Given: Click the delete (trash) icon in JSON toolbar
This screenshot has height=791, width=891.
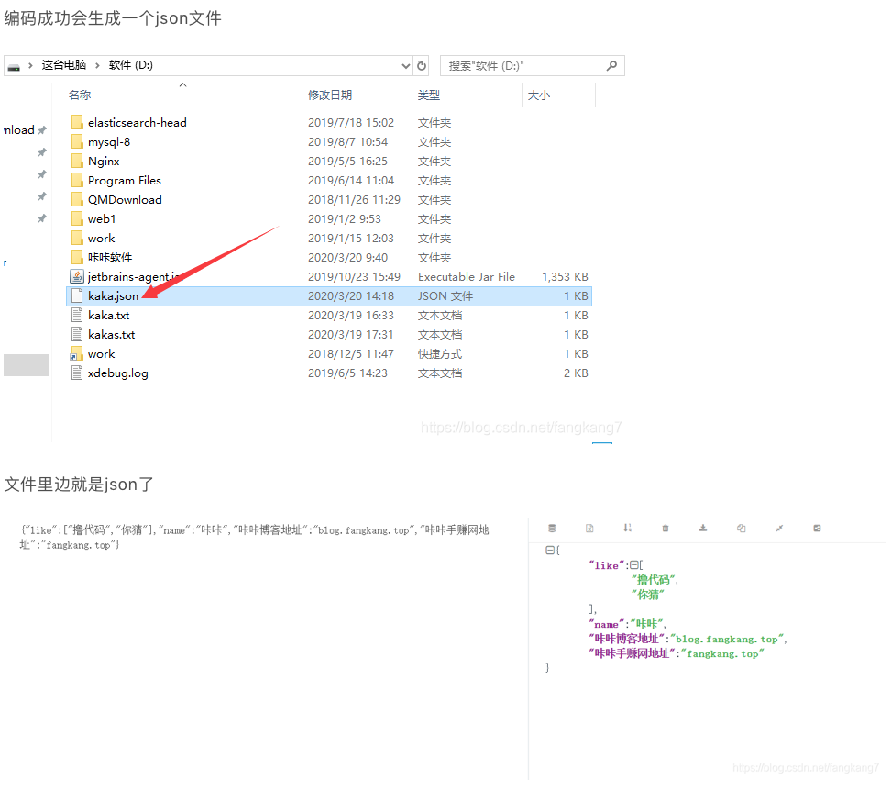Looking at the screenshot, I should pyautogui.click(x=665, y=529).
